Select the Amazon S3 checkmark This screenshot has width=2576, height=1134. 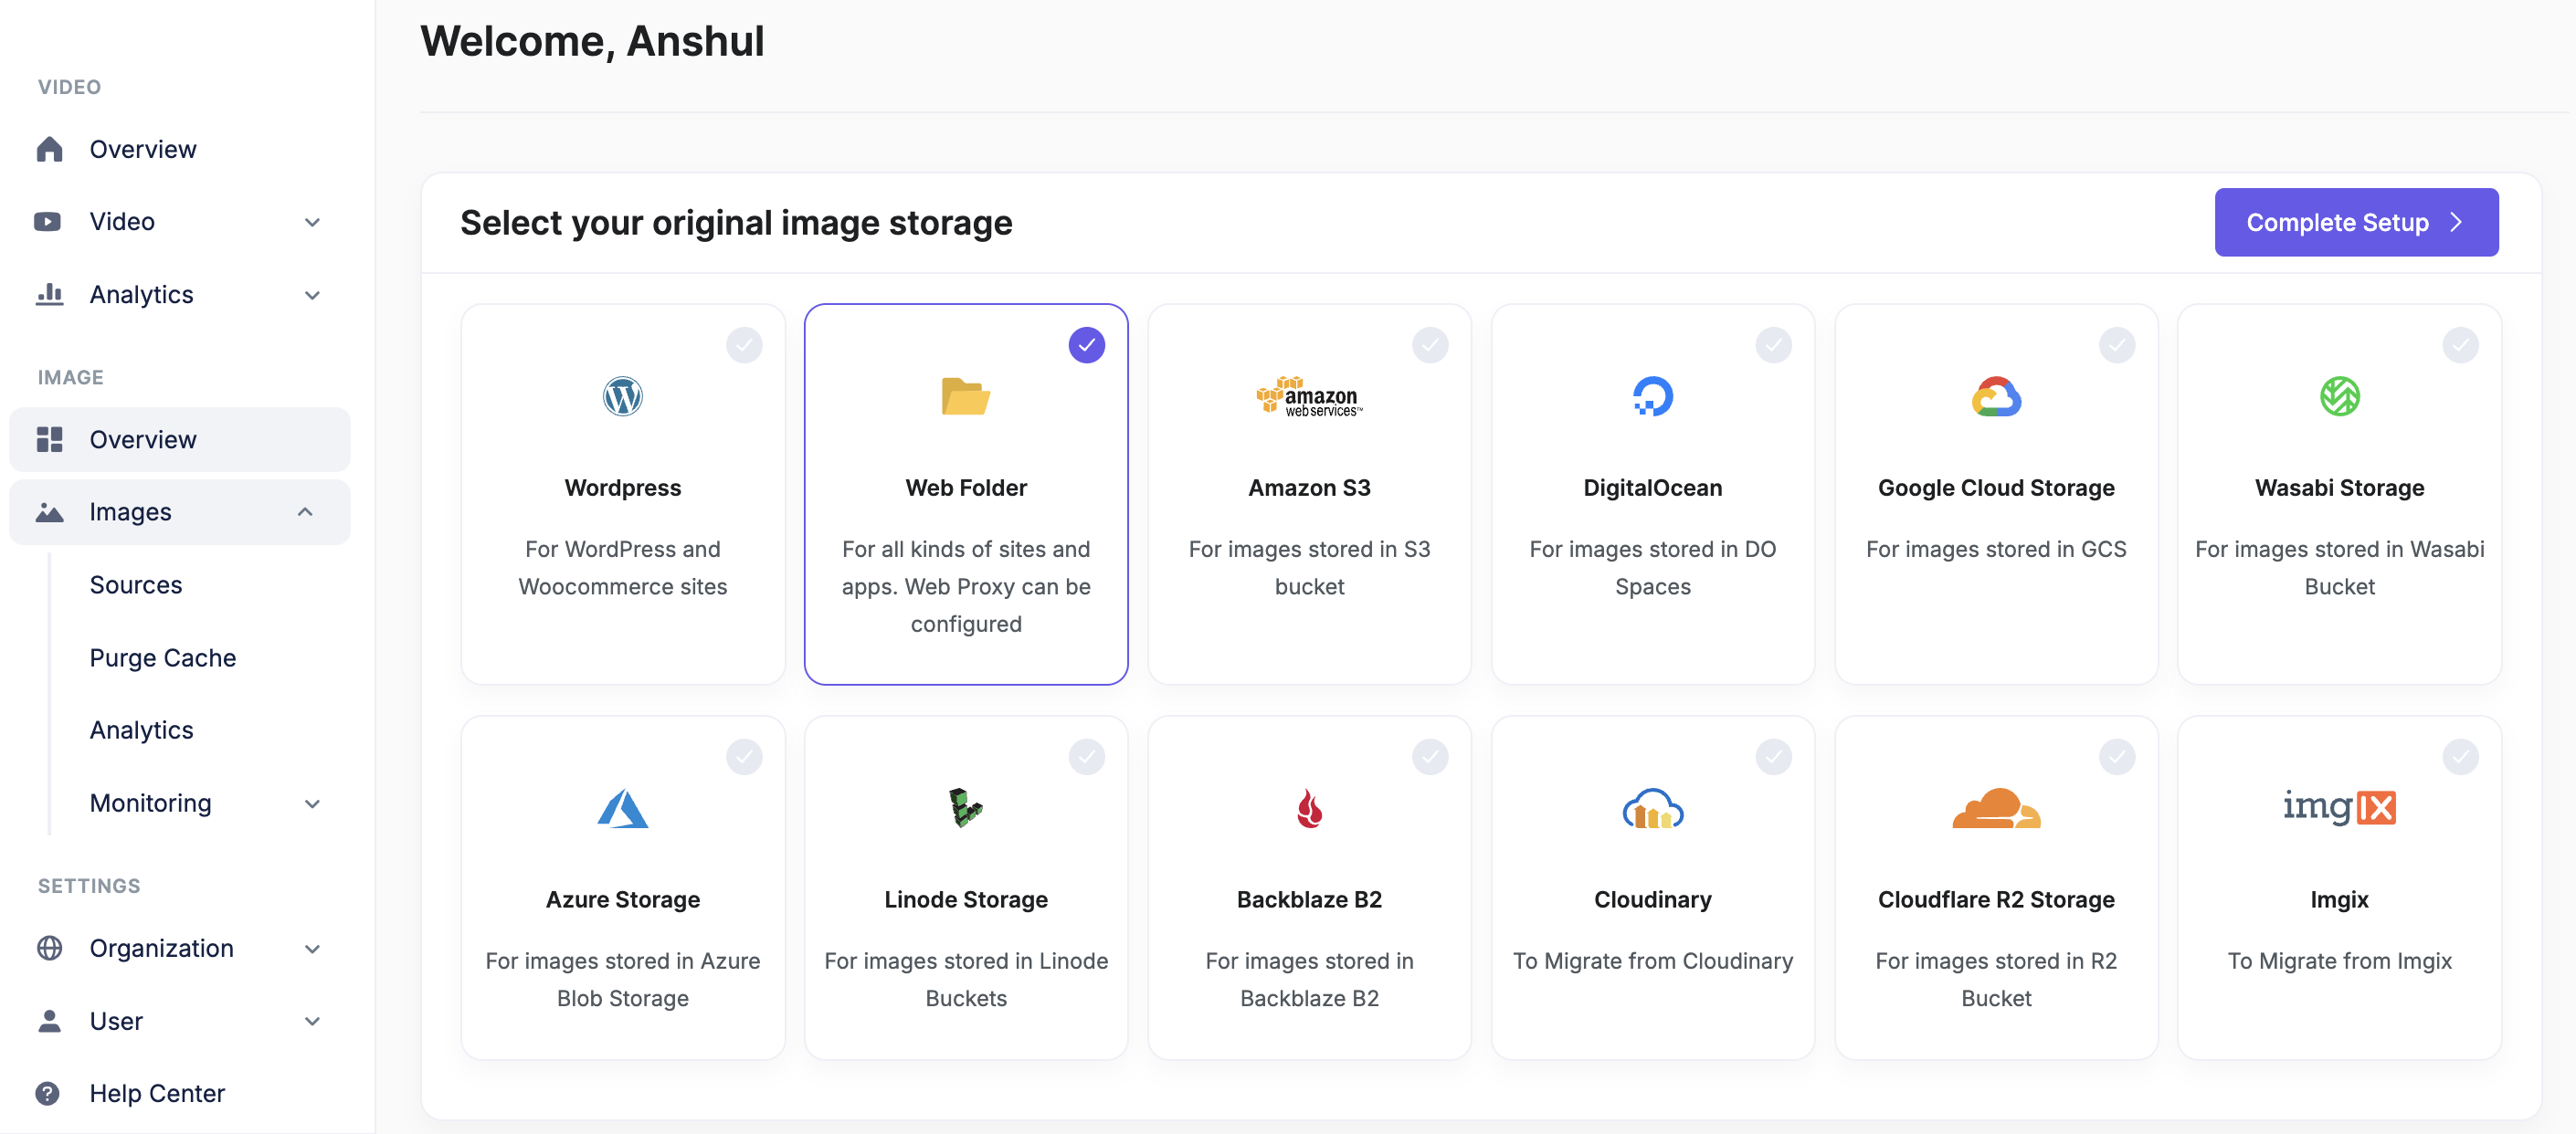click(x=1430, y=346)
